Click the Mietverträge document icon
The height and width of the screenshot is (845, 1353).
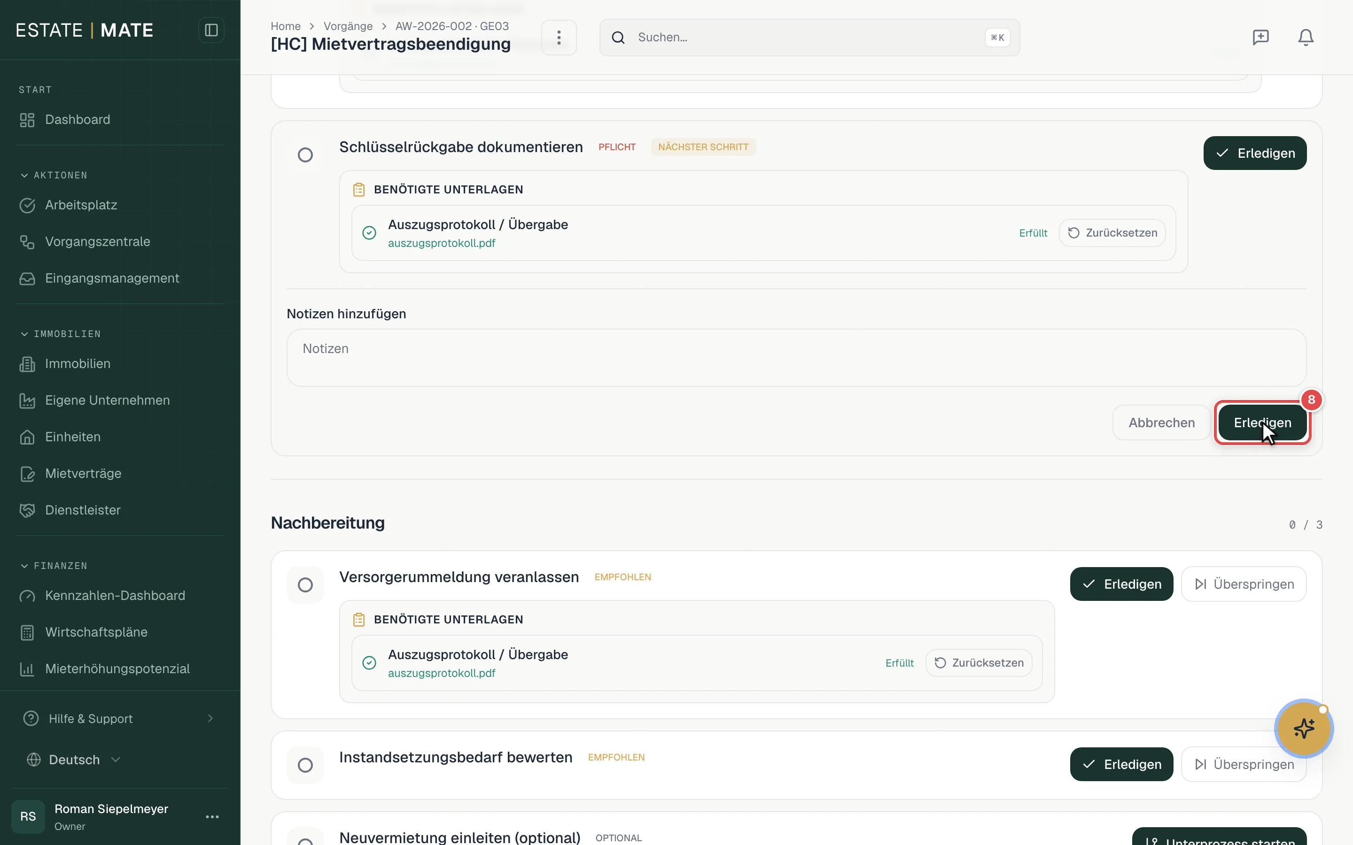pyautogui.click(x=27, y=474)
